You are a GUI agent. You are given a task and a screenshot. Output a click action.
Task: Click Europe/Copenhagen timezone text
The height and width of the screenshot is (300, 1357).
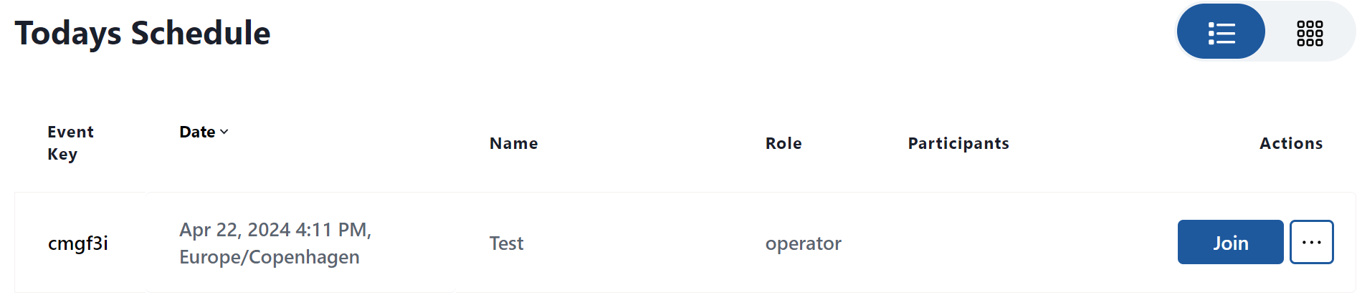pyautogui.click(x=270, y=257)
